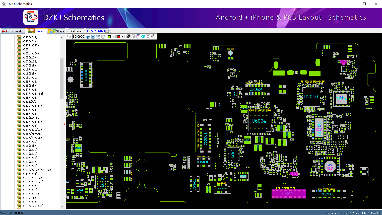Screen dimensions: 382x215
Task: Click the magnifier search icon
Action: [69, 37]
